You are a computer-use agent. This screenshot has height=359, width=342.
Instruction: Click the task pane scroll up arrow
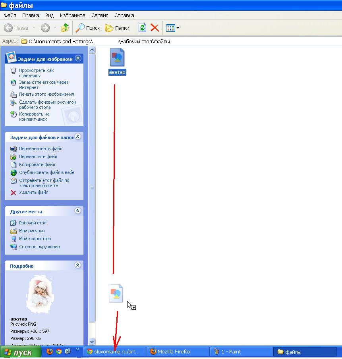tap(92, 50)
